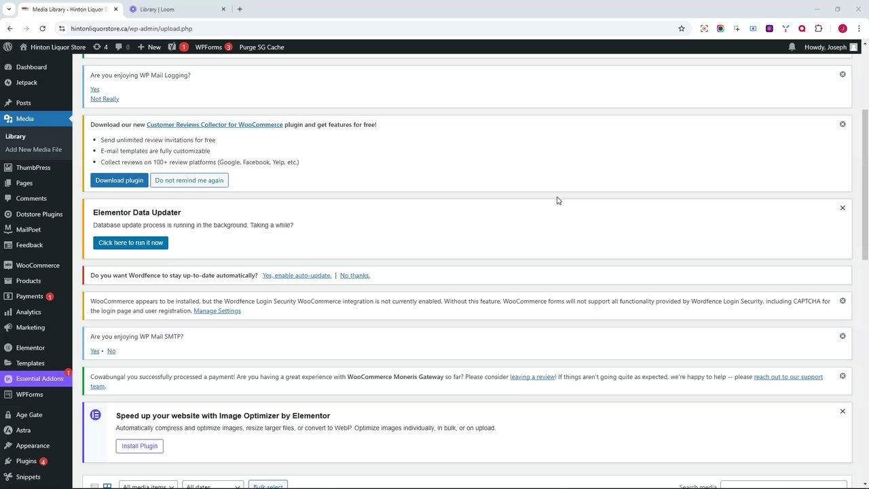Click the Download plugin button

coord(119,180)
